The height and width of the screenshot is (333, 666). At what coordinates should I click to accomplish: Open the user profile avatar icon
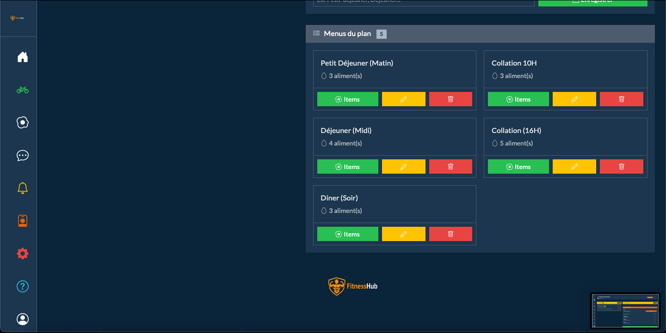[x=23, y=319]
